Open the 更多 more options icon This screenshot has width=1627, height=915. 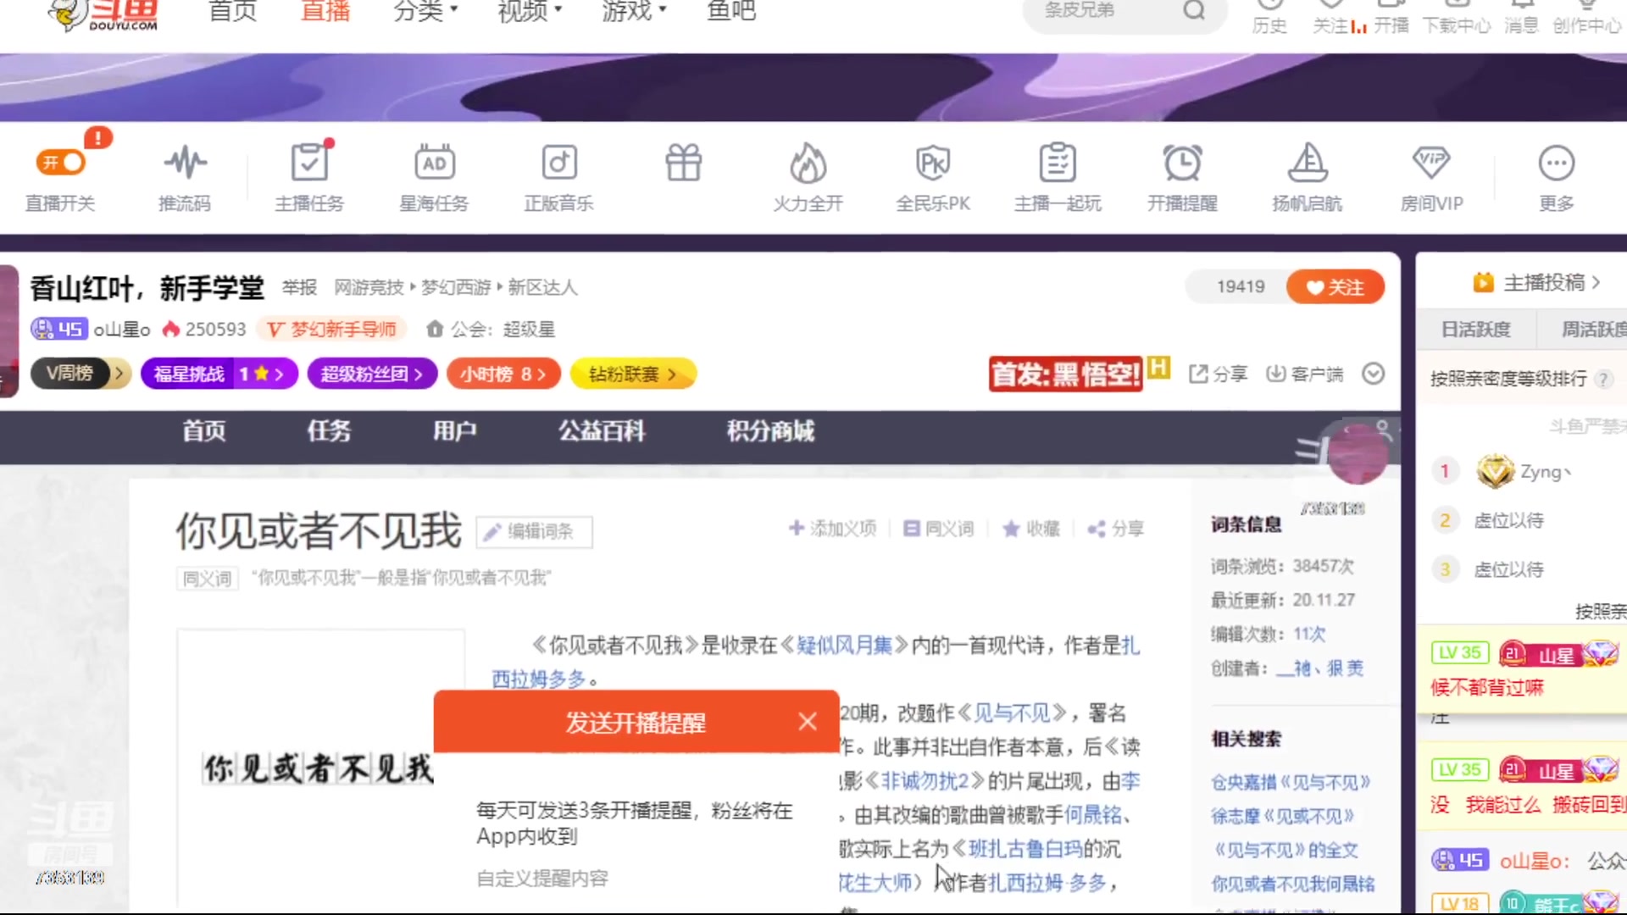[x=1557, y=163]
